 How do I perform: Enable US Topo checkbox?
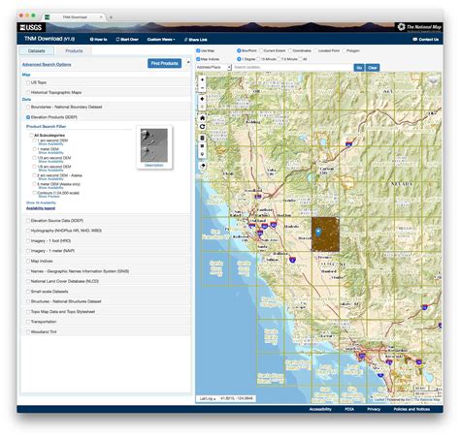click(28, 82)
